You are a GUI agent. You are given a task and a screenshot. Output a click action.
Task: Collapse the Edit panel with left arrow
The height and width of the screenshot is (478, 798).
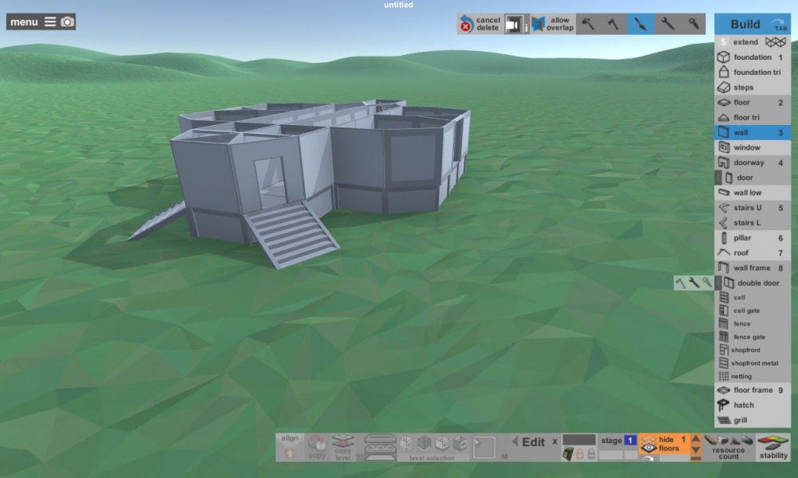(515, 442)
